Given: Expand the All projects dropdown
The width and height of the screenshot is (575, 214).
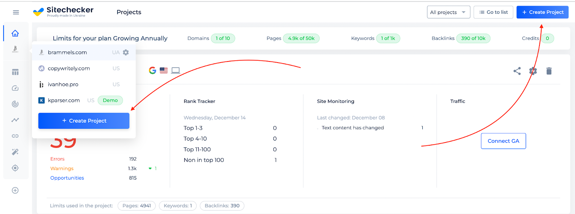Looking at the screenshot, I should point(448,12).
